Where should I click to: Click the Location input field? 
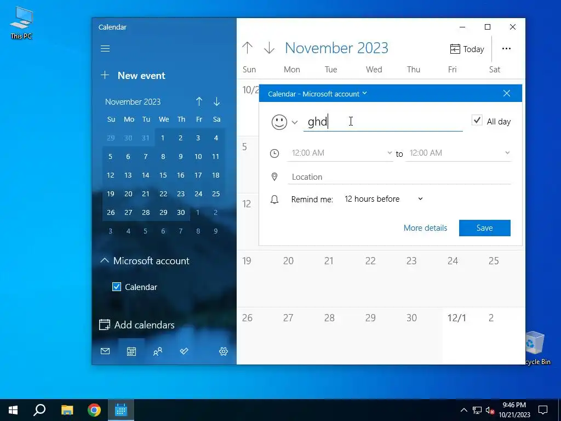point(399,177)
